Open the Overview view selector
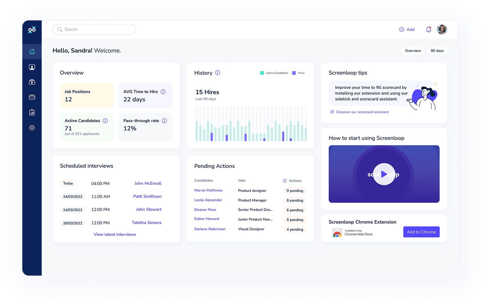This screenshot has height=307, width=488. (x=413, y=51)
